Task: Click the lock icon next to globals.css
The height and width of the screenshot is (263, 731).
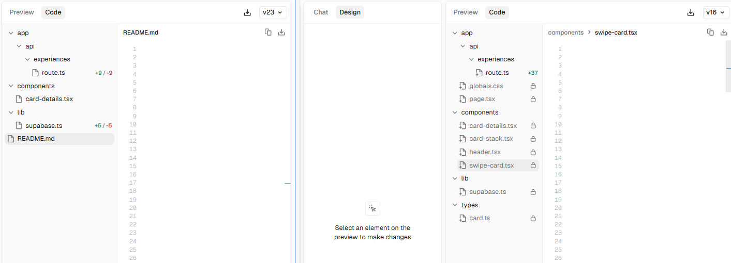Action: click(533, 86)
